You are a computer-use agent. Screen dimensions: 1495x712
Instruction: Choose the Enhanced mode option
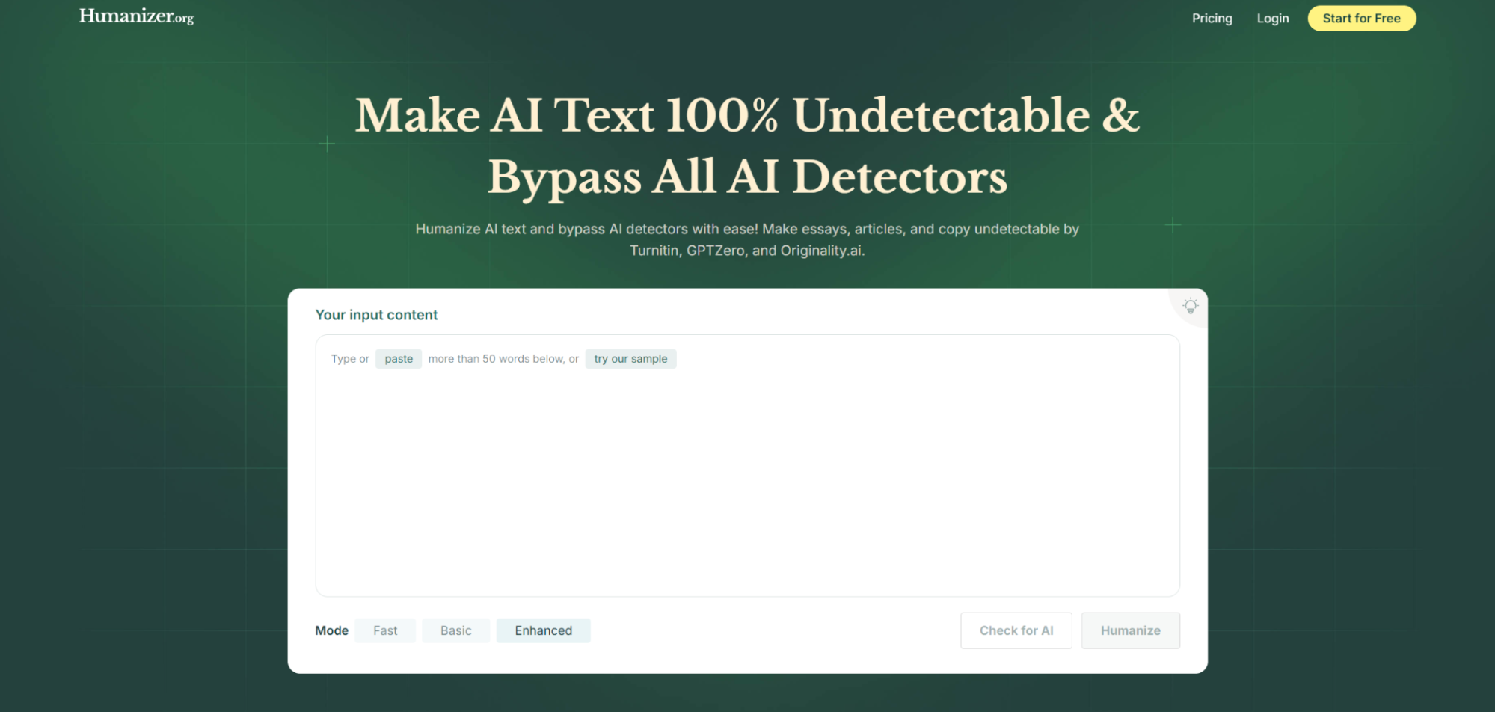click(x=543, y=630)
